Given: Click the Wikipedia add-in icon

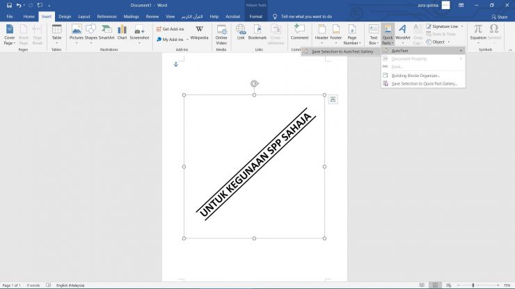Looking at the screenshot, I should pos(199,33).
